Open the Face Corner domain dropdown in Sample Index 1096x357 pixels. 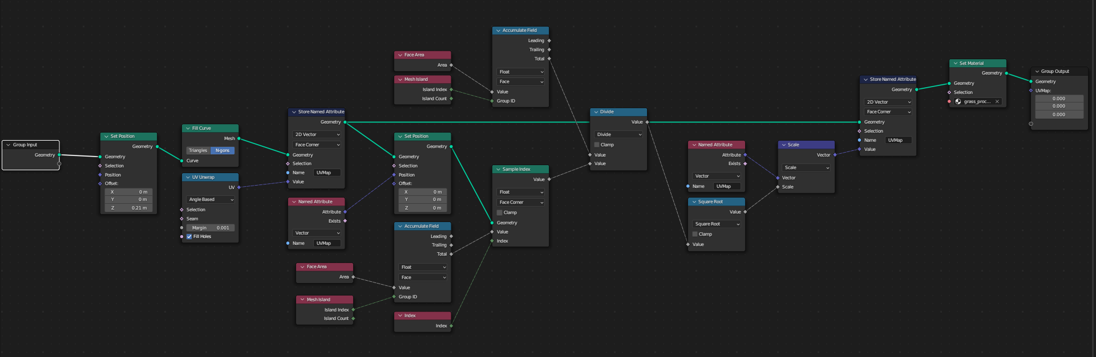pyautogui.click(x=521, y=202)
